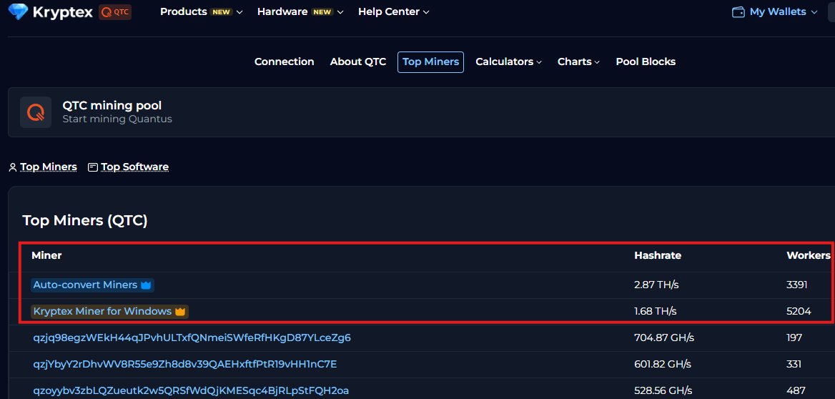Expand the Products dropdown chevron
Image resolution: width=835 pixels, height=399 pixels.
point(239,12)
